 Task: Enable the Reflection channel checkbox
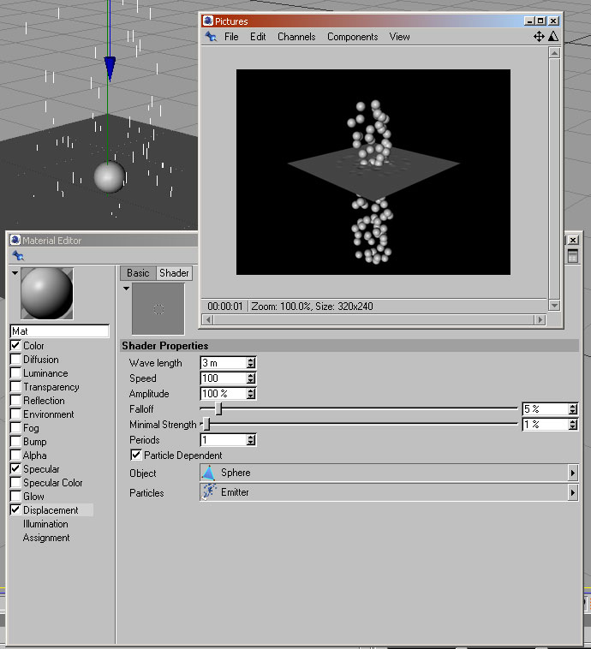pos(15,400)
